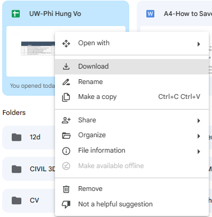Image resolution: width=212 pixels, height=217 pixels.
Task: Select Not a helpful suggestion
Action: pos(132,204)
